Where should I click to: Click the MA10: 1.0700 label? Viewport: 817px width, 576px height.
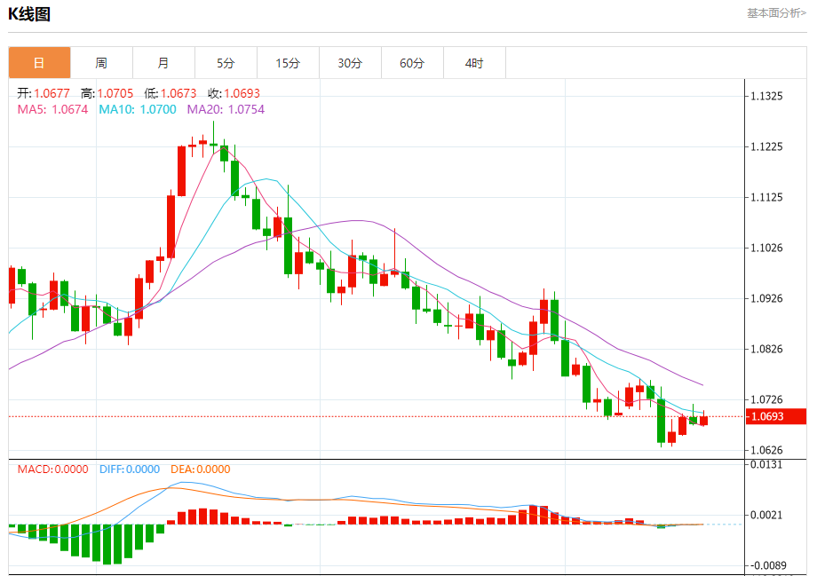(138, 109)
